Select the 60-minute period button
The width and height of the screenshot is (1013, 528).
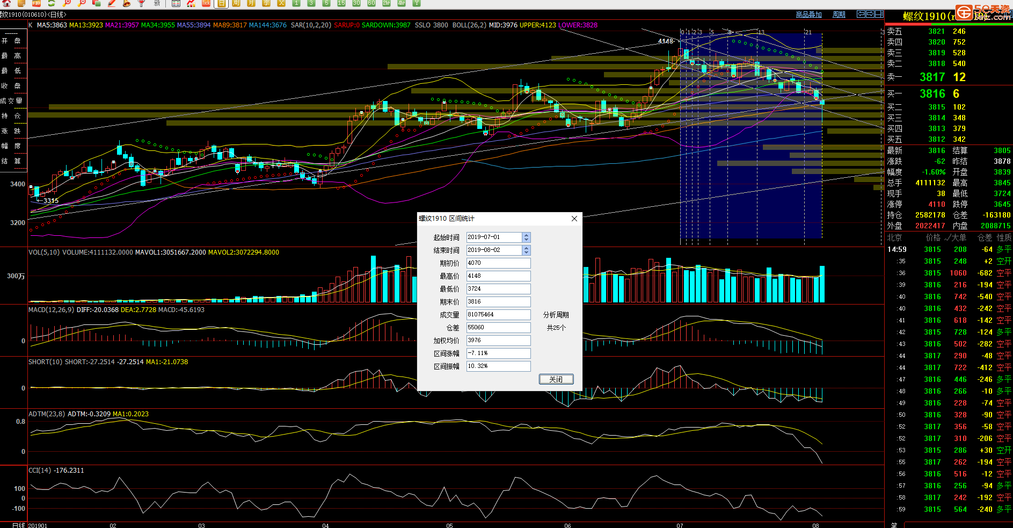371,3
